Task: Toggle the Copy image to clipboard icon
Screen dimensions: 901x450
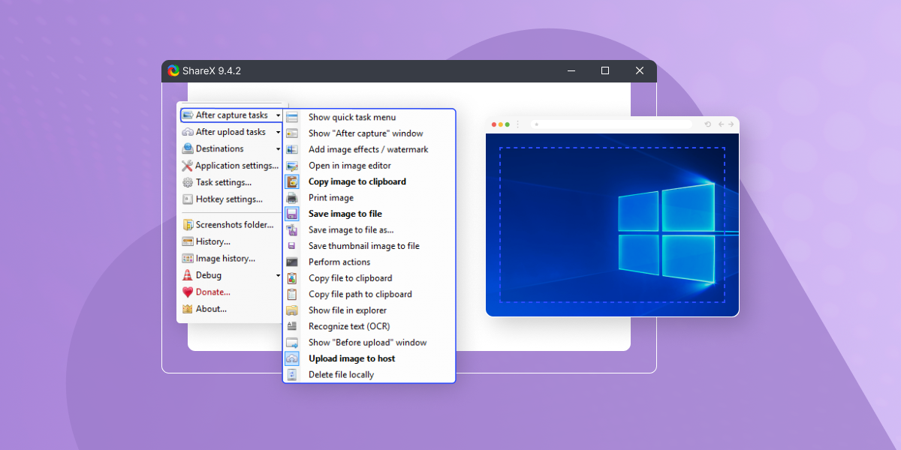Action: click(x=292, y=181)
